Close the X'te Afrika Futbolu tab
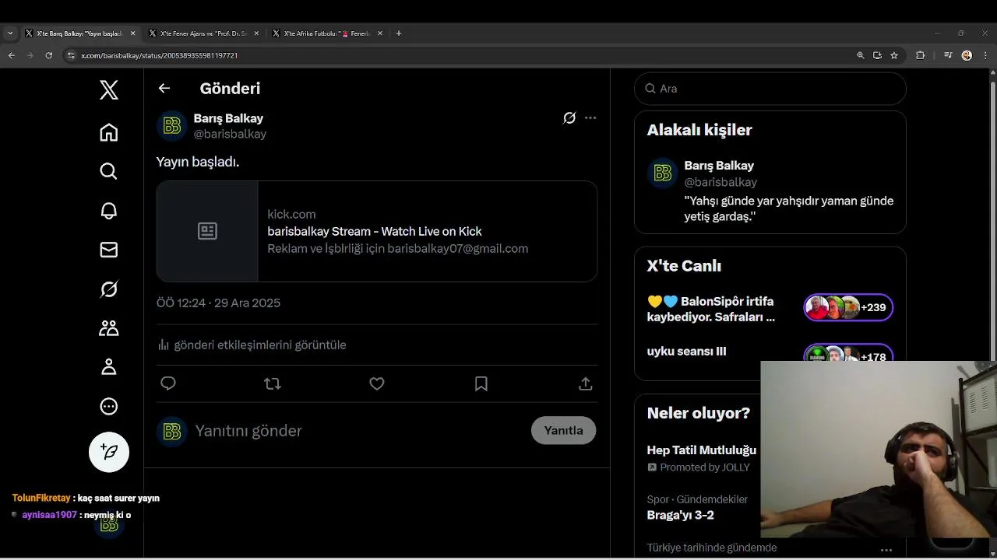Image resolution: width=997 pixels, height=560 pixels. pos(380,33)
